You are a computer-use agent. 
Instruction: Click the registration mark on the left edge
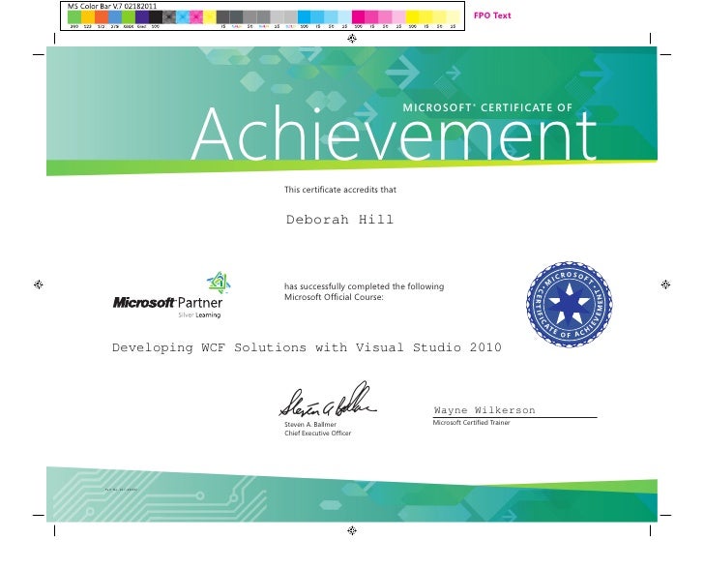38,284
